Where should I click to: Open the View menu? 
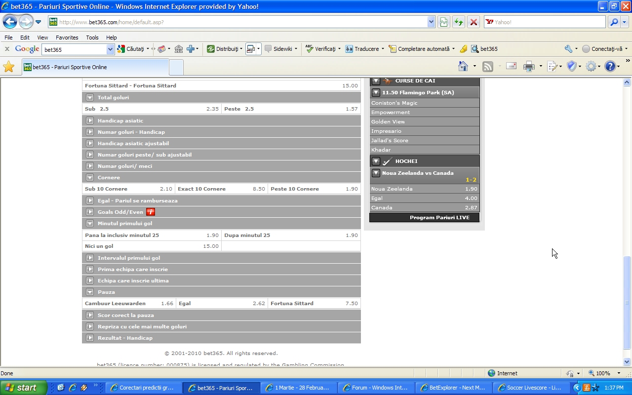[42, 38]
